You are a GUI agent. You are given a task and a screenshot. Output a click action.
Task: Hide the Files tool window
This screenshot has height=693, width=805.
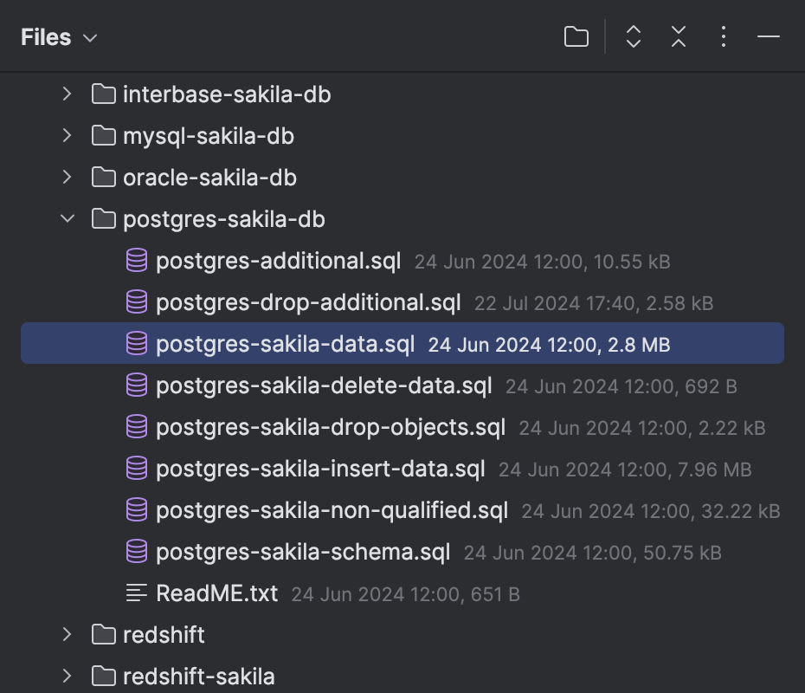768,36
